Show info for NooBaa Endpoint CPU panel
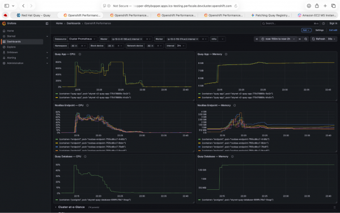Screen dimensions: 340x213 (88, 105)
